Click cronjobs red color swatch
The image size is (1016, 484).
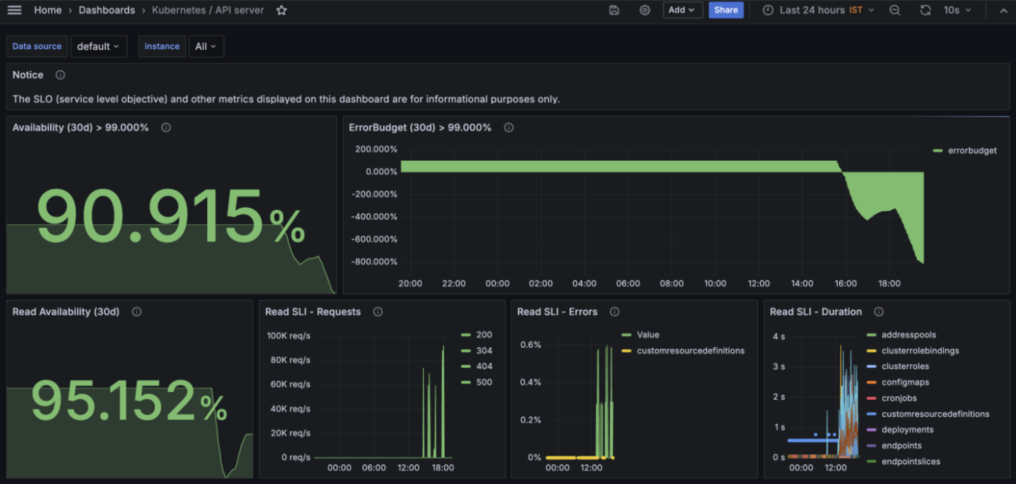(871, 398)
